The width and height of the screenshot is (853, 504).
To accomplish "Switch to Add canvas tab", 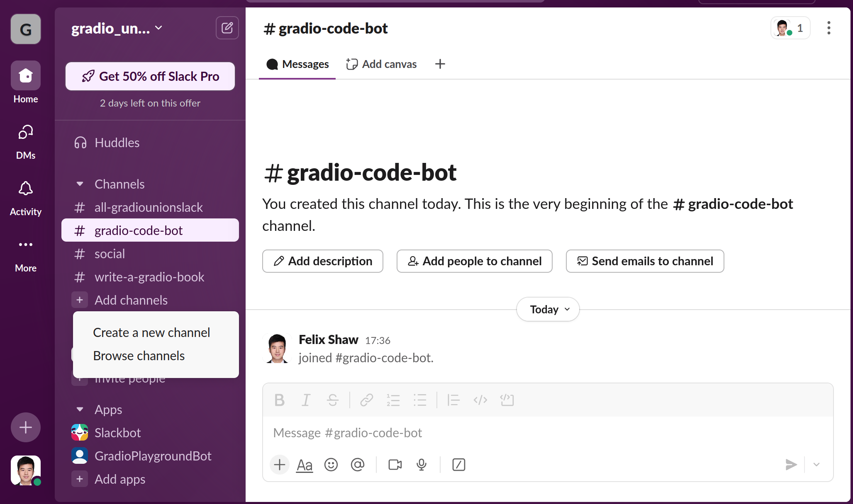I will tap(382, 64).
